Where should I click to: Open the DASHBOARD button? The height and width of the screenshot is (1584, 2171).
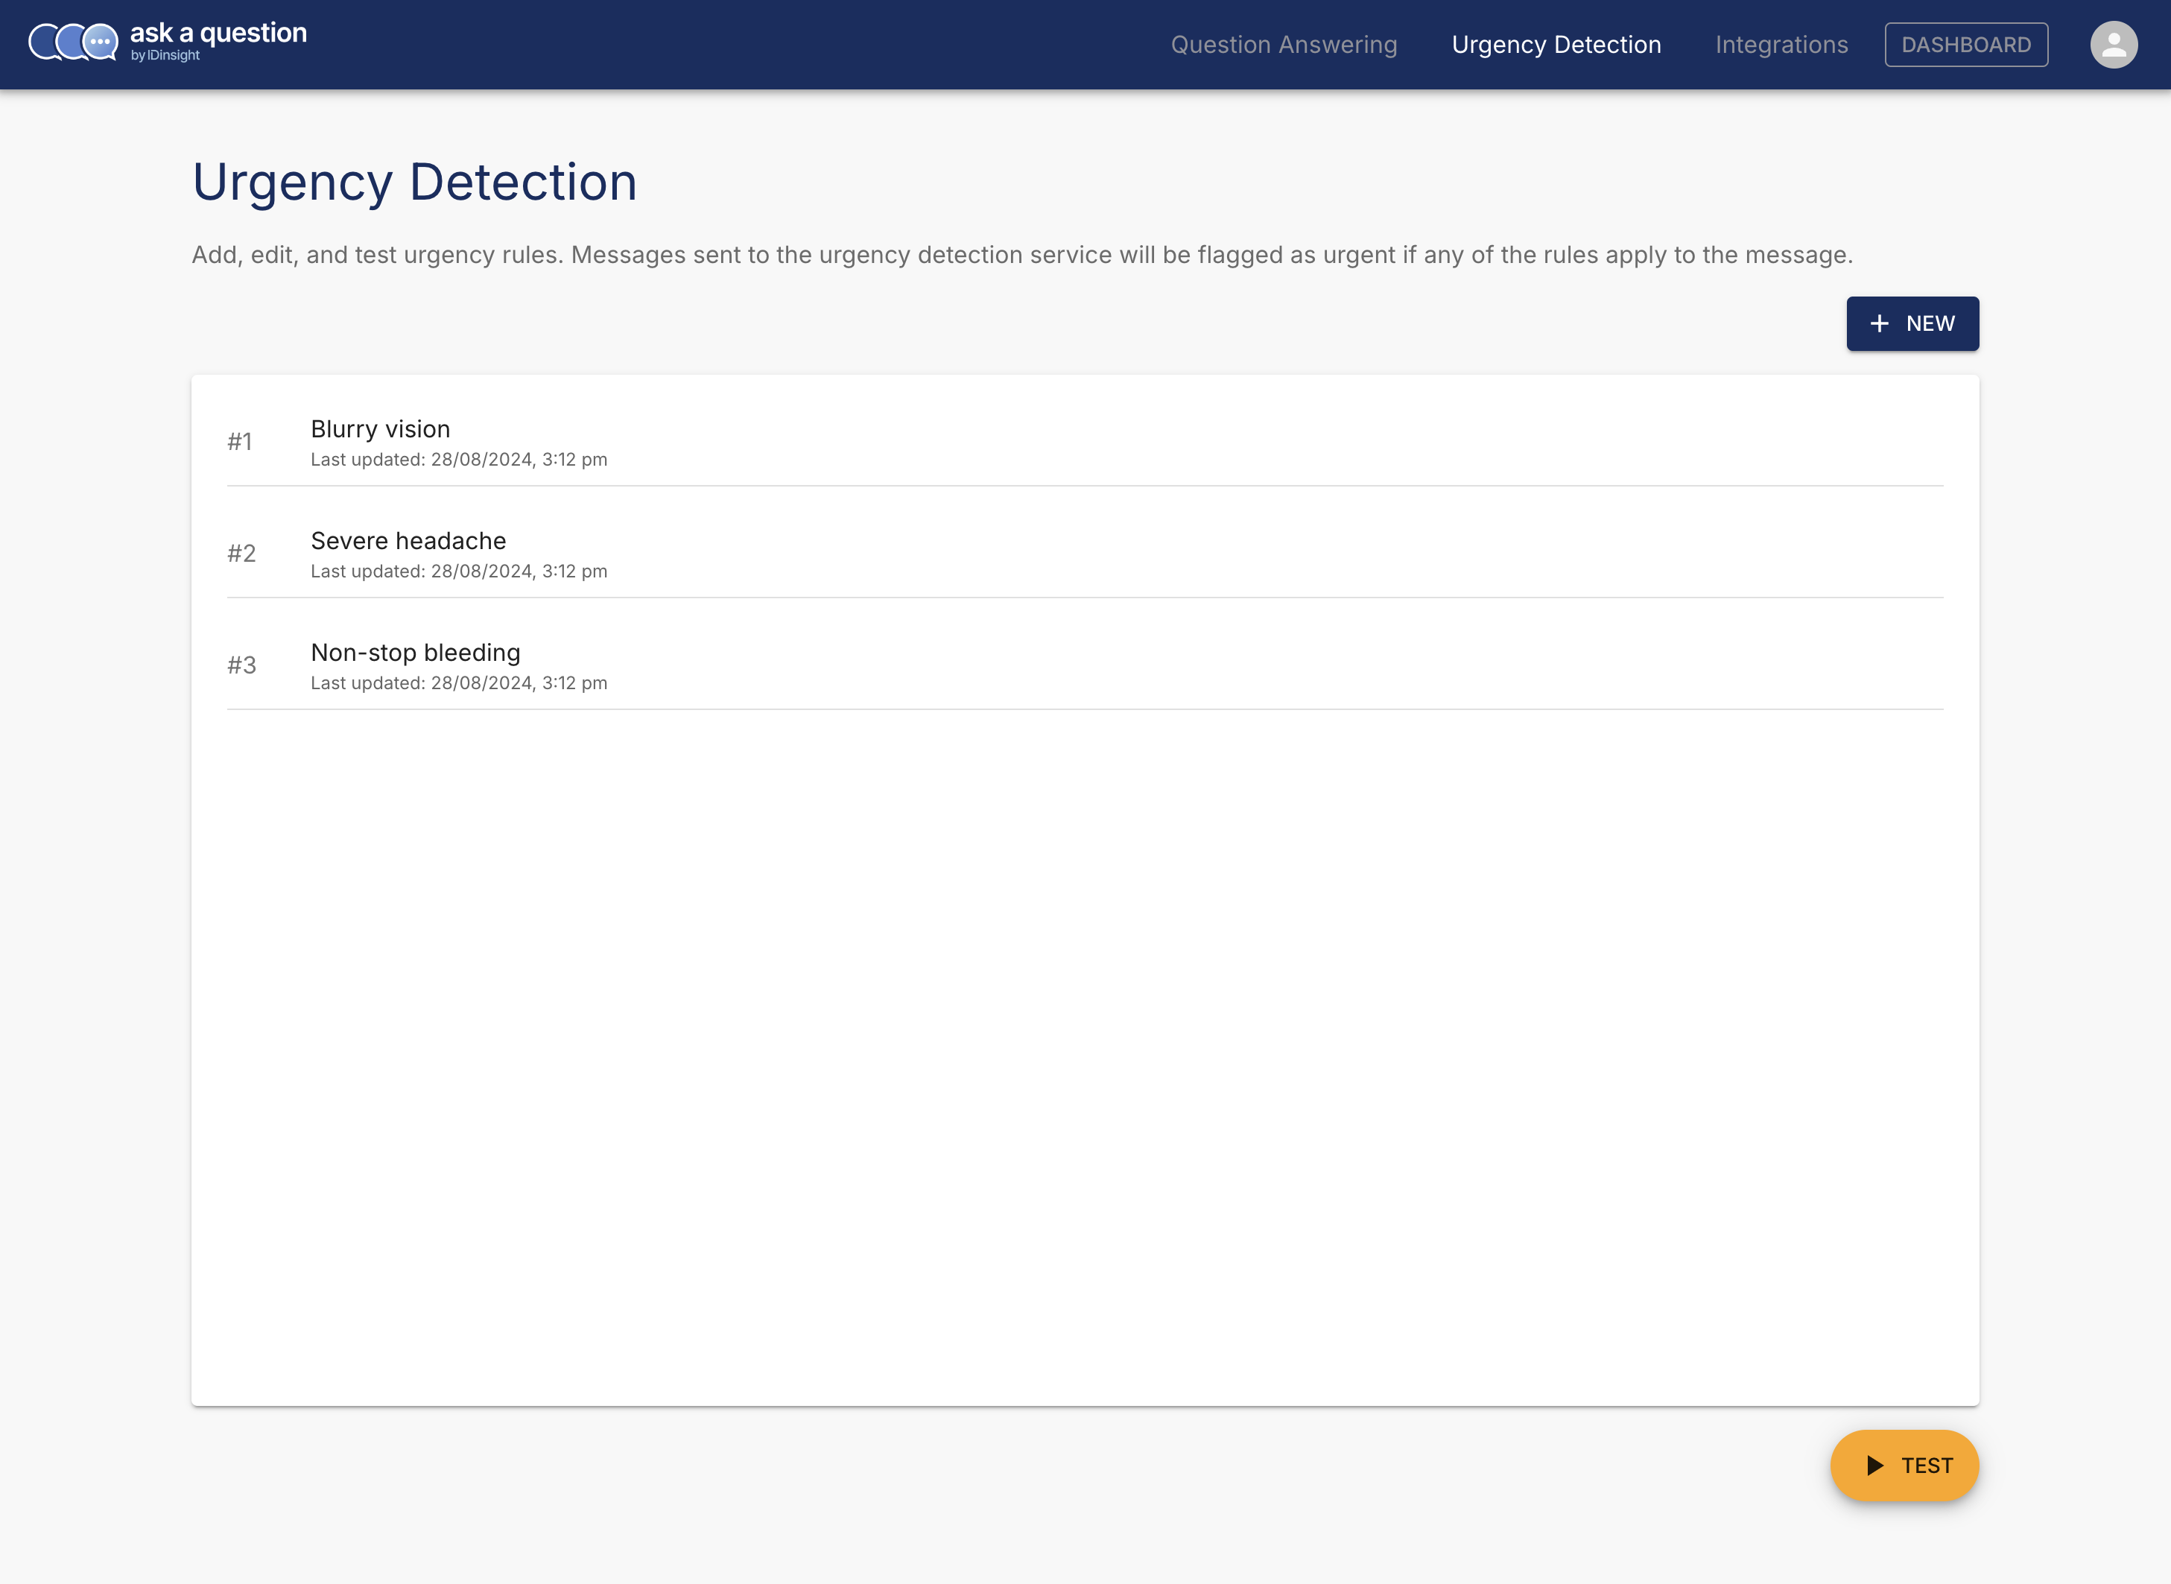pyautogui.click(x=1966, y=45)
